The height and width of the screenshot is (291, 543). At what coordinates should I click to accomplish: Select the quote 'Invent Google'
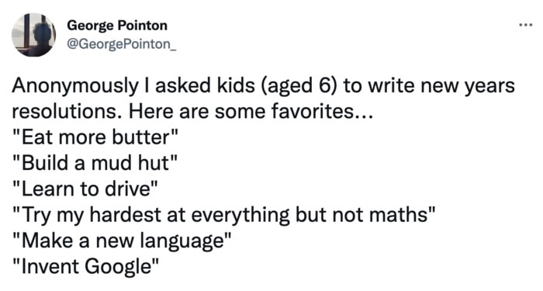click(86, 267)
